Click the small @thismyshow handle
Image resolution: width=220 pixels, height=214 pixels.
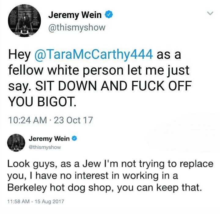point(45,147)
